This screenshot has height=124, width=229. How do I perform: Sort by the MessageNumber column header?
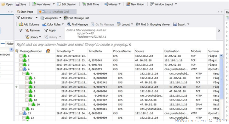pyautogui.click(x=31, y=51)
